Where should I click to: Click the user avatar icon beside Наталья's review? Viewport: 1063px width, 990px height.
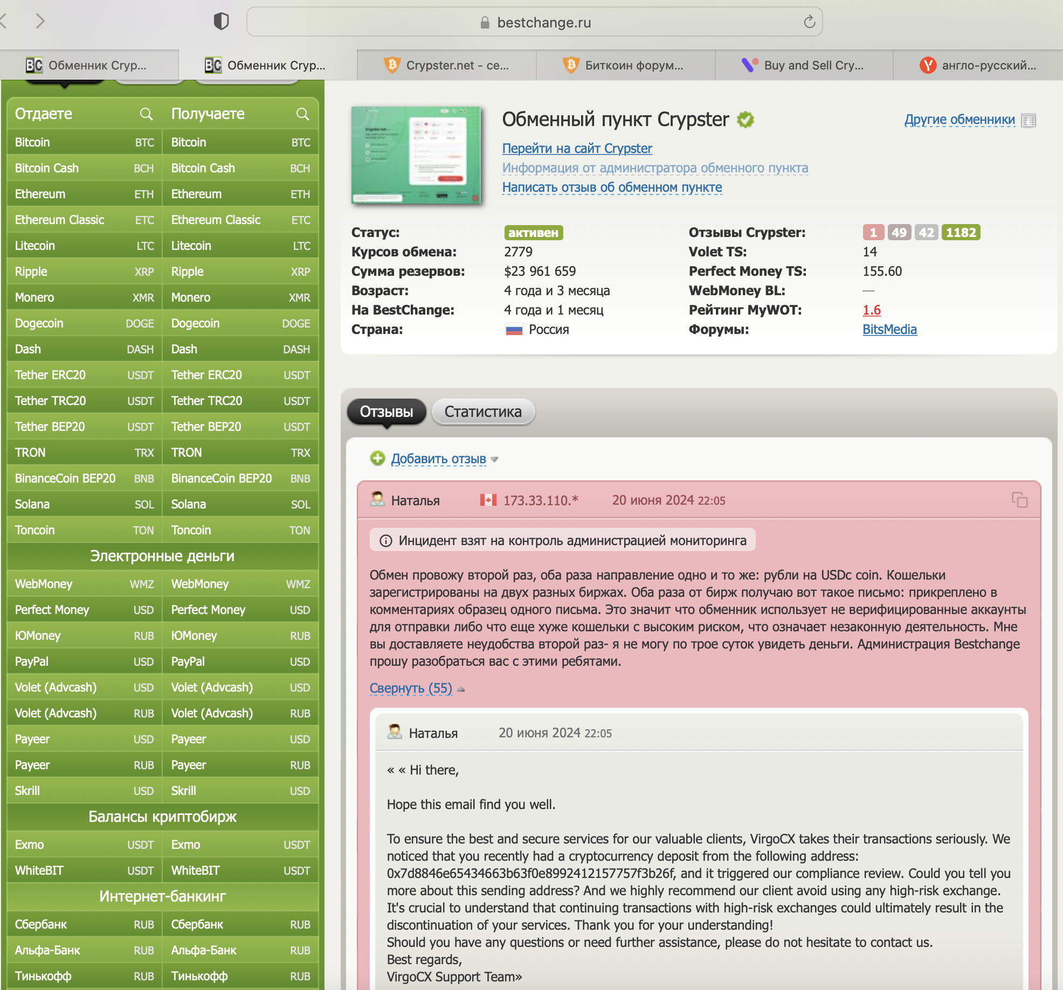click(377, 500)
